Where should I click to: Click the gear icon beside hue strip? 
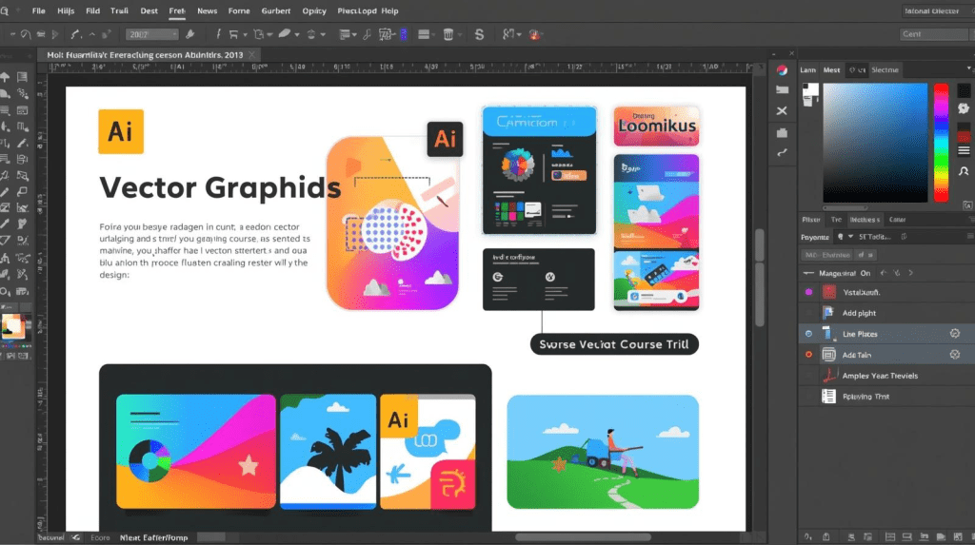pyautogui.click(x=964, y=108)
